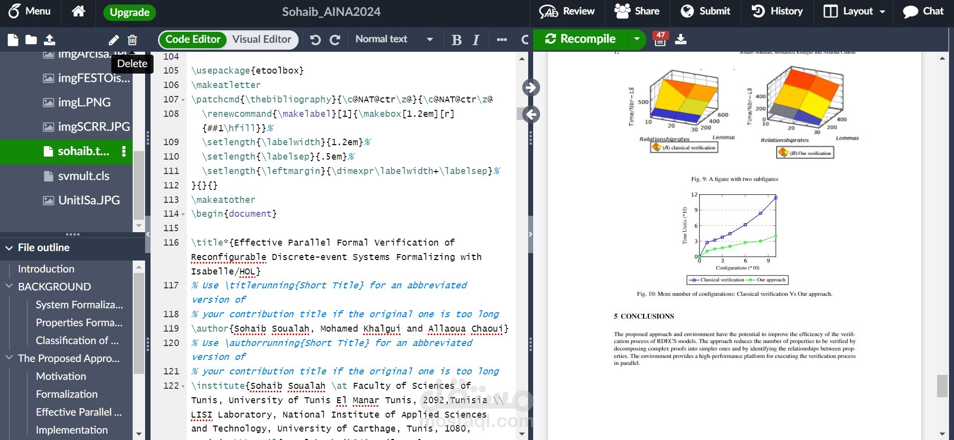
Task: Click Submit in the top bar
Action: (705, 11)
